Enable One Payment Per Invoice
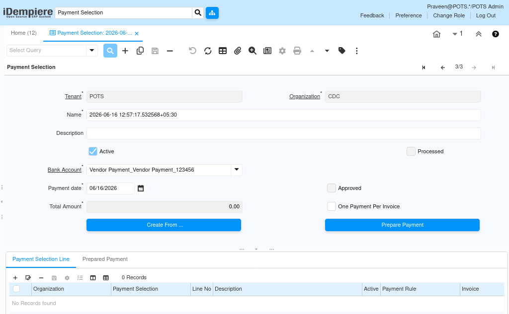 pyautogui.click(x=332, y=206)
